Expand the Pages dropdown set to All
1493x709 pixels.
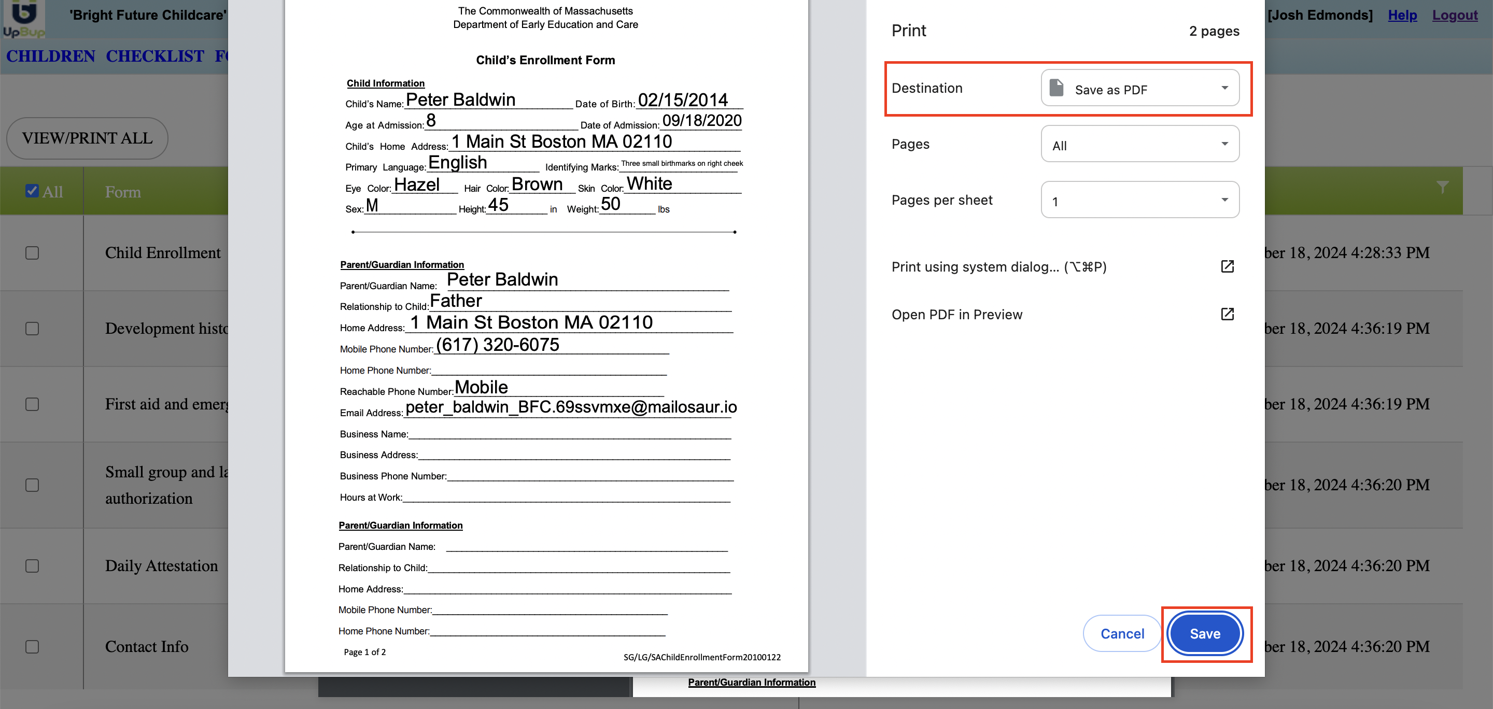pyautogui.click(x=1139, y=144)
